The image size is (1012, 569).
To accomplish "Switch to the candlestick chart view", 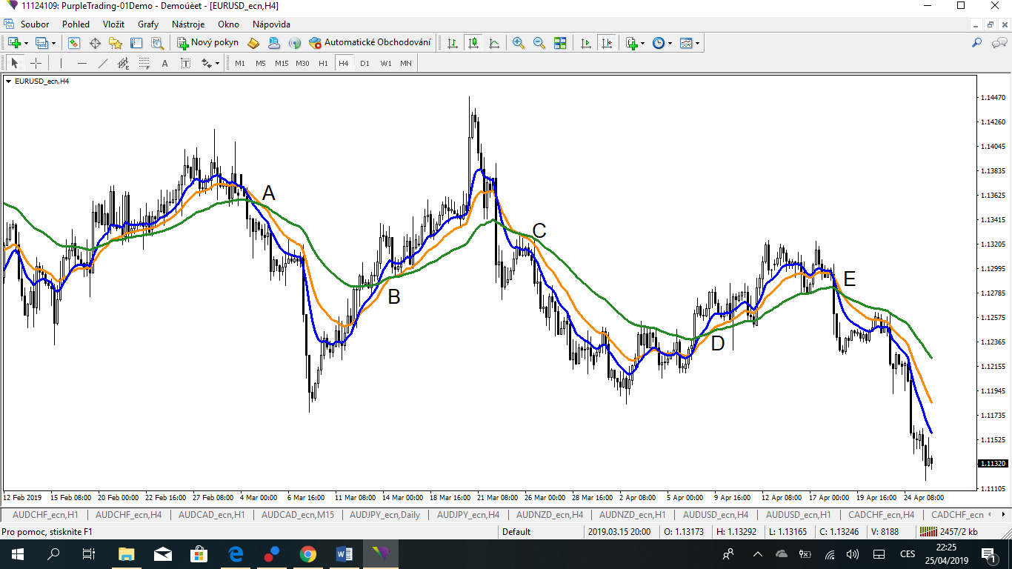I will 473,43.
